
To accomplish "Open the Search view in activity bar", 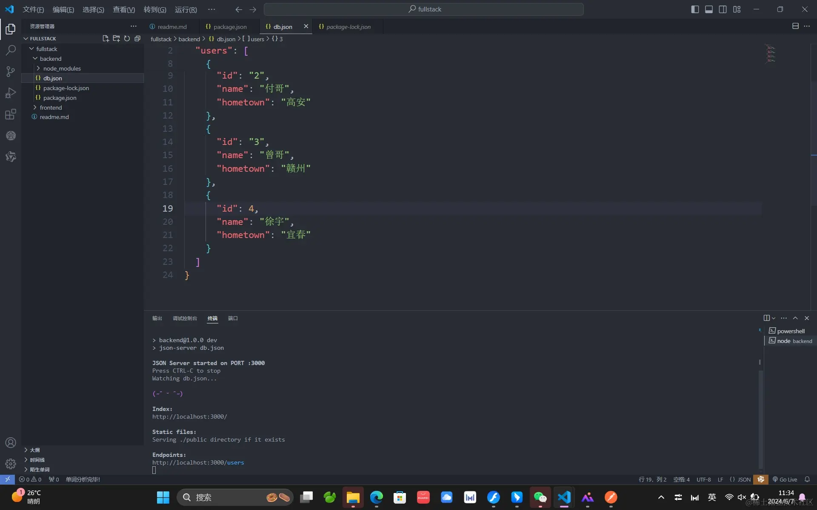I will (x=11, y=50).
